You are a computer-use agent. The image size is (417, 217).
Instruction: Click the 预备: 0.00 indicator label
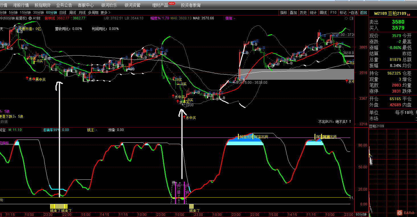point(116,130)
